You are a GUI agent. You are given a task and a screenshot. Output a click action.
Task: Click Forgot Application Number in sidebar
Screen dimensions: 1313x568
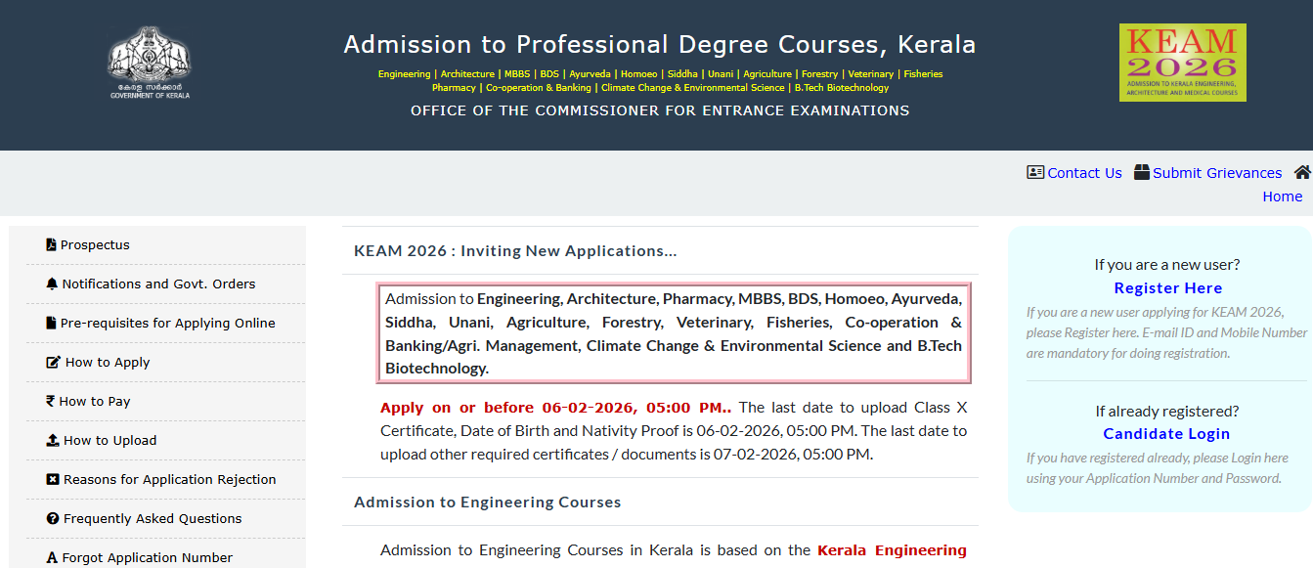click(147, 555)
